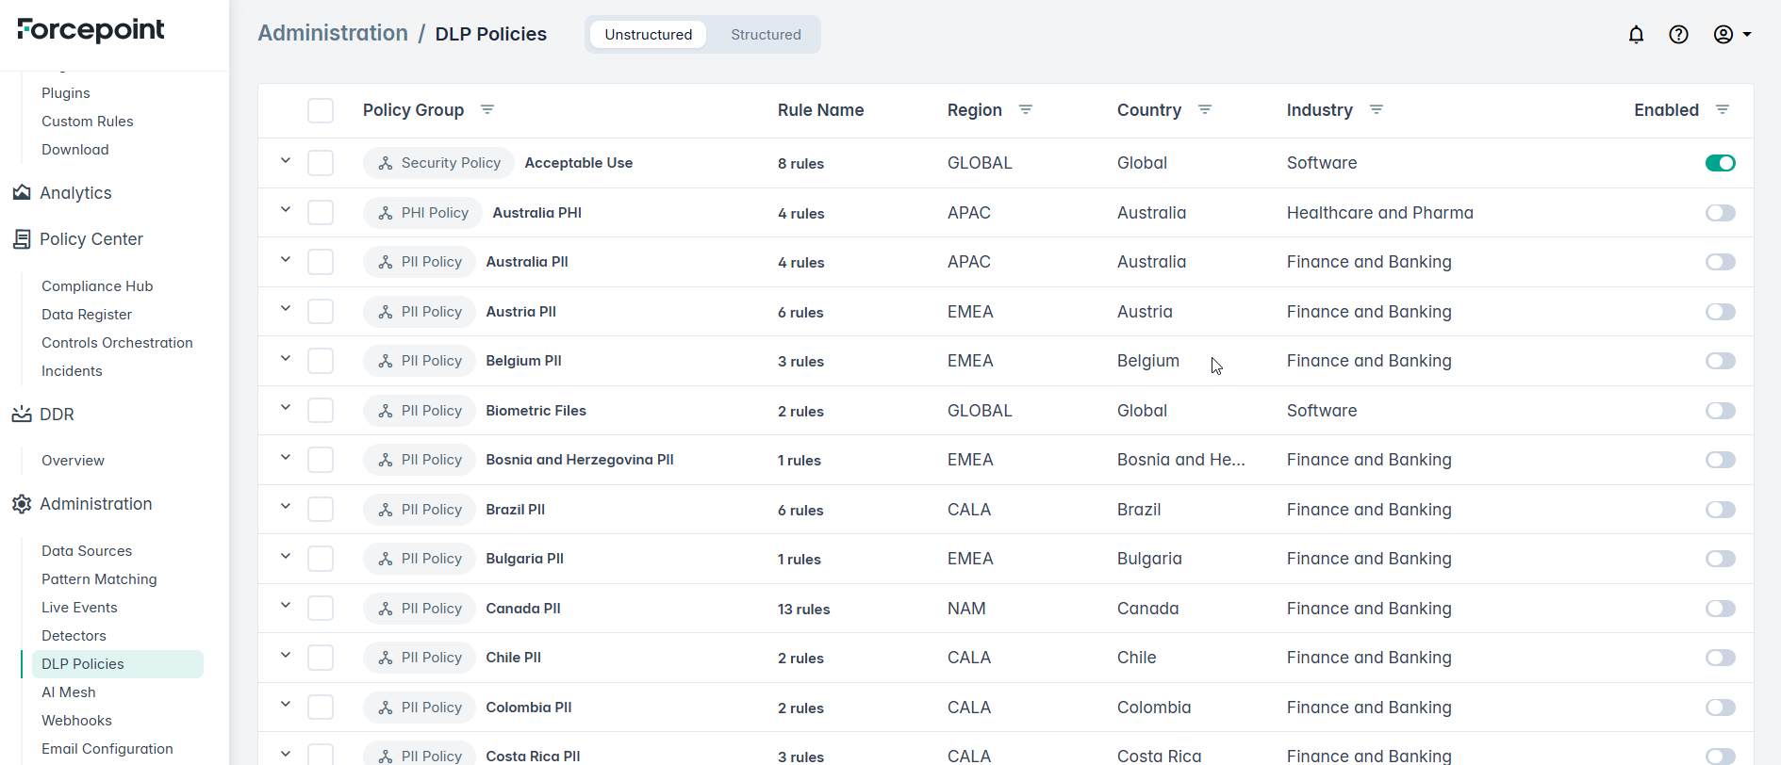Go to Pattern Matching in sidebar
The image size is (1781, 765).
click(99, 579)
